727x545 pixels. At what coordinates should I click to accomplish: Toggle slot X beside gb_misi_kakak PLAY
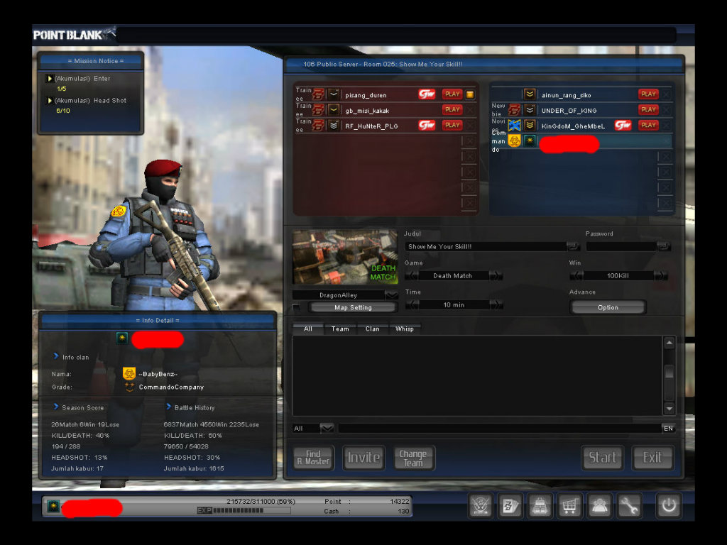[x=470, y=110]
